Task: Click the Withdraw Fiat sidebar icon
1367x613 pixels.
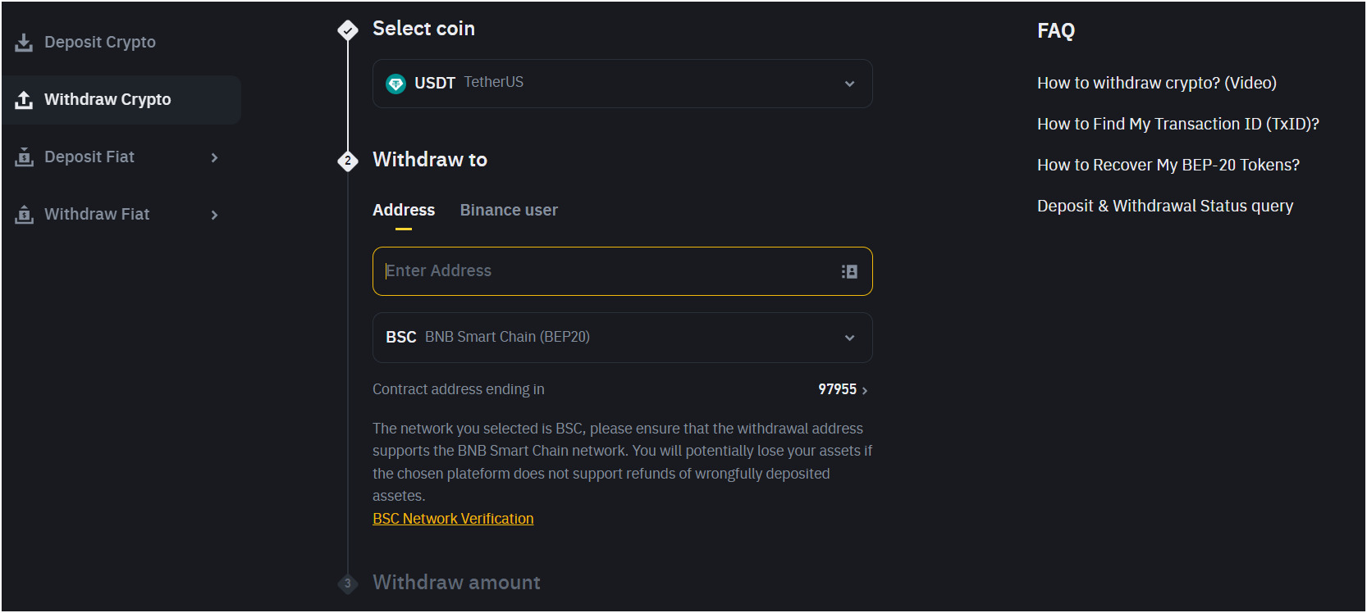Action: 24,215
